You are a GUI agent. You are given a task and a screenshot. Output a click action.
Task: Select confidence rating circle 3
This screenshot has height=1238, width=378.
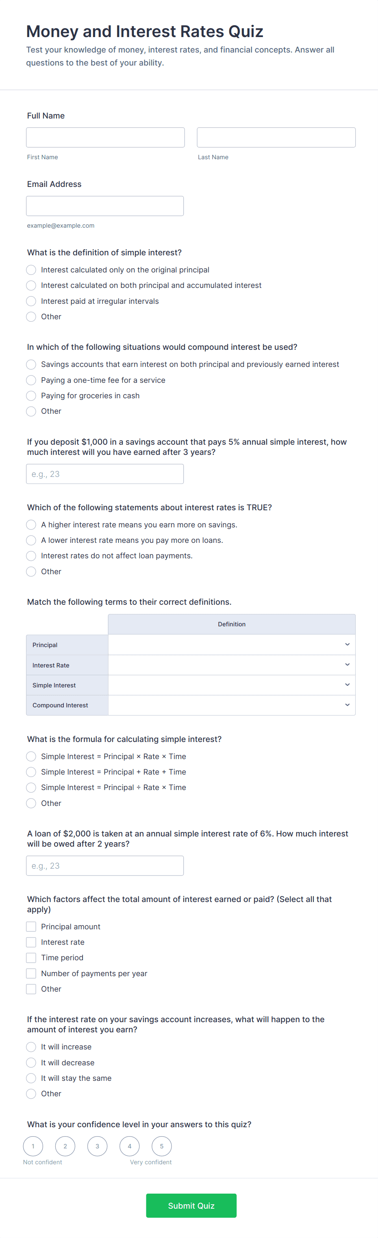click(98, 1146)
